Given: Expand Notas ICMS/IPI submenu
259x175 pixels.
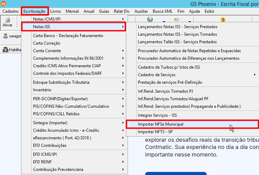Looking at the screenshot, I should click(74, 19).
